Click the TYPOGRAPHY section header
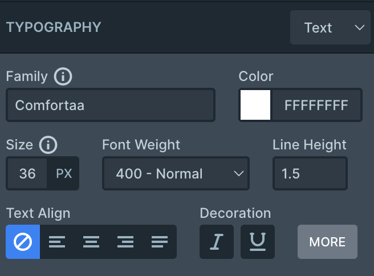The width and height of the screenshot is (374, 276). pos(54,27)
